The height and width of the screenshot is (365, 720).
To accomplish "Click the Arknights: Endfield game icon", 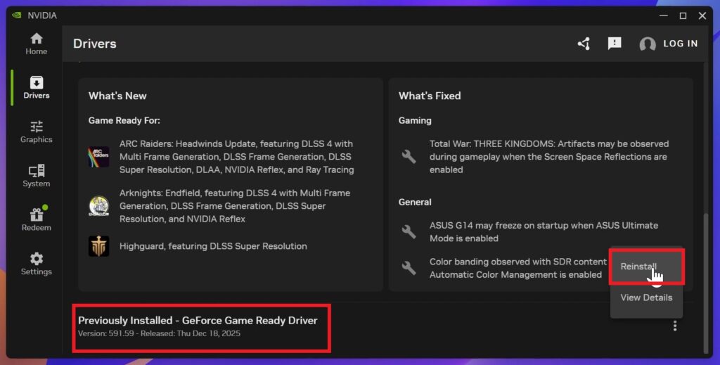I will (98, 206).
